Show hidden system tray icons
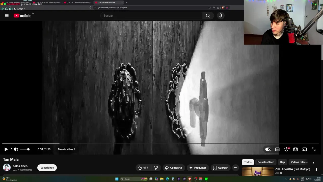Viewport: 323px width, 182px height. pos(286,179)
